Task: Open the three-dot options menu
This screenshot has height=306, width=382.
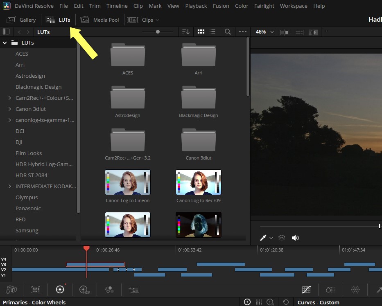Action: click(x=243, y=32)
